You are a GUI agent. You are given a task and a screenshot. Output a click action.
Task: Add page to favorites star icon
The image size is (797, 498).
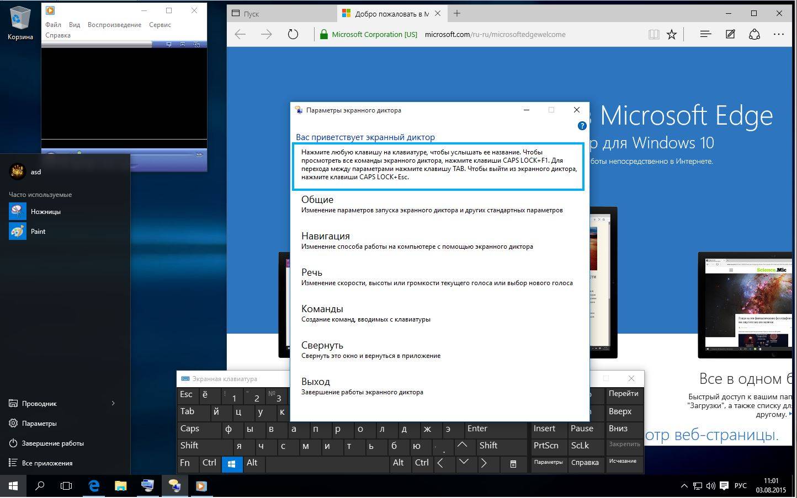tap(671, 34)
